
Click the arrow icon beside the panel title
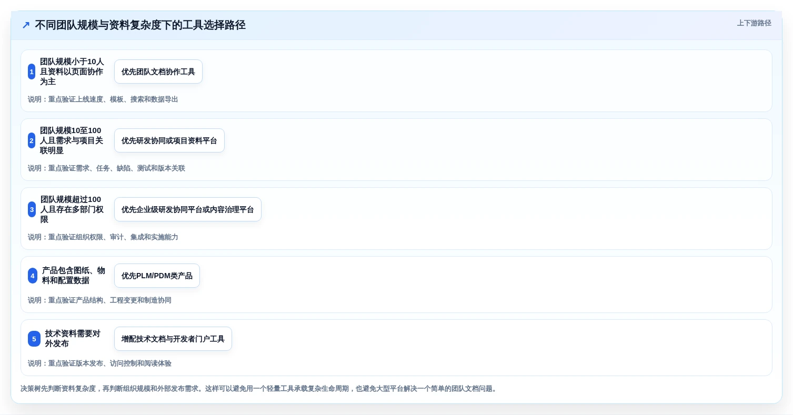point(26,25)
